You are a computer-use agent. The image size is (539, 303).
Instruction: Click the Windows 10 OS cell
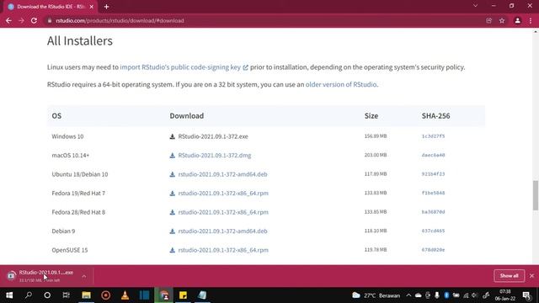[x=67, y=136]
